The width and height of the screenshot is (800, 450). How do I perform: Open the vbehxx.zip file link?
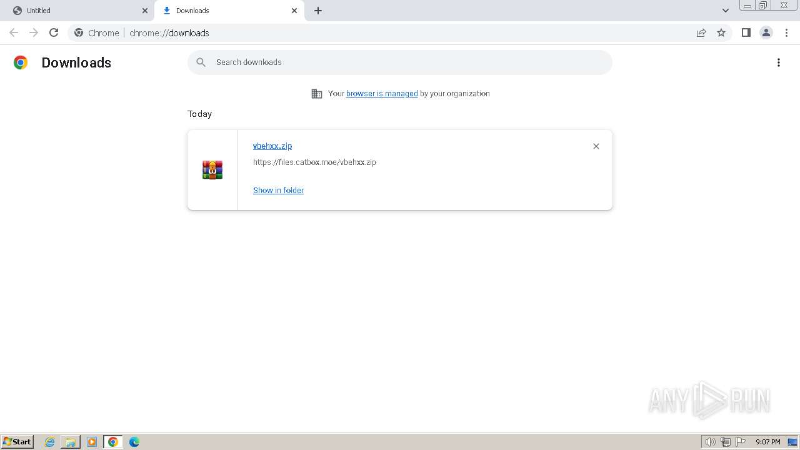(x=272, y=146)
